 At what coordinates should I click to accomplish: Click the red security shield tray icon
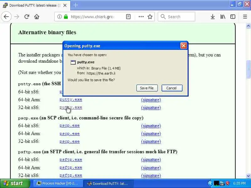[227, 183]
